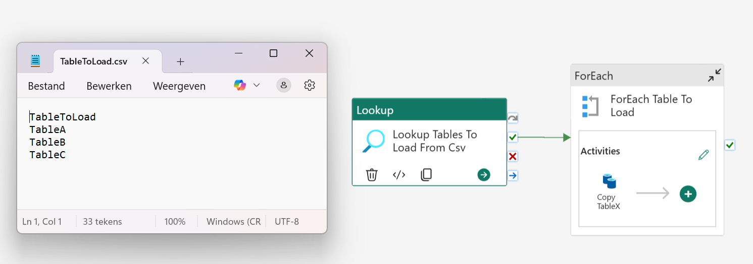Edit ForEach activities with pencil icon
The image size is (753, 264).
pos(703,155)
